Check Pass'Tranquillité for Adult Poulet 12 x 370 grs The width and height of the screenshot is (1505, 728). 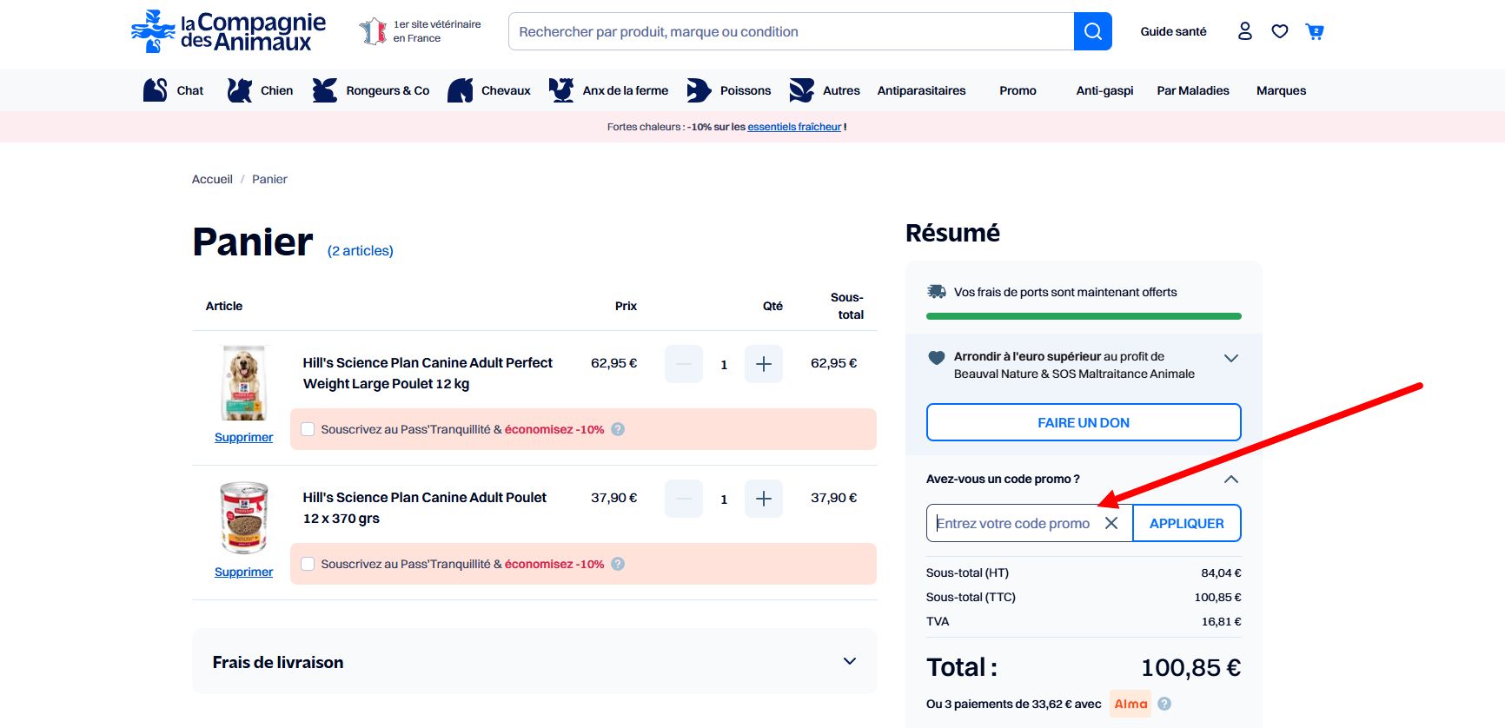pos(308,564)
